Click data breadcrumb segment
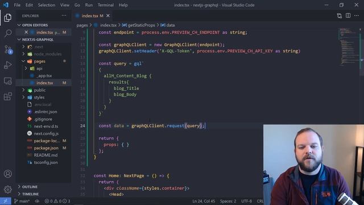Screen dimensions: 364x205 [x=171, y=25]
